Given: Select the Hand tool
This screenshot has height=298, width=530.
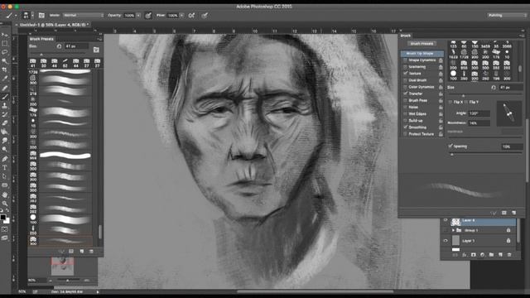Looking at the screenshot, I should [4, 195].
